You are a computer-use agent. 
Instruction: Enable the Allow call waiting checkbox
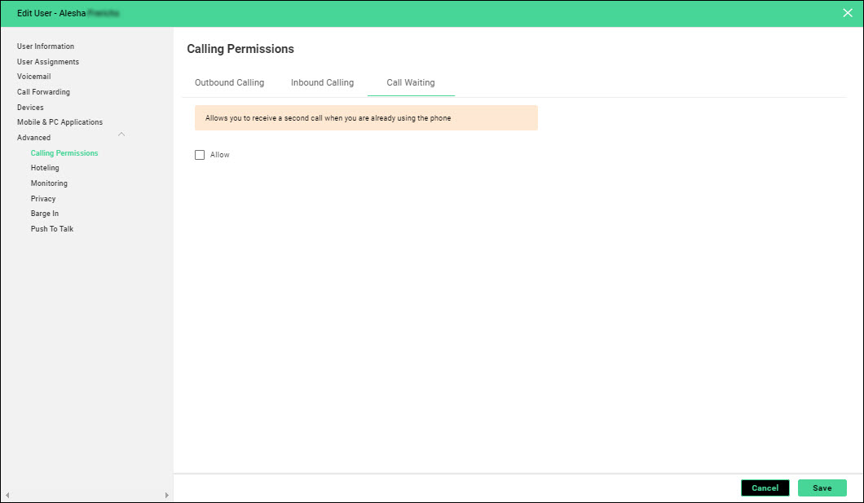click(200, 155)
